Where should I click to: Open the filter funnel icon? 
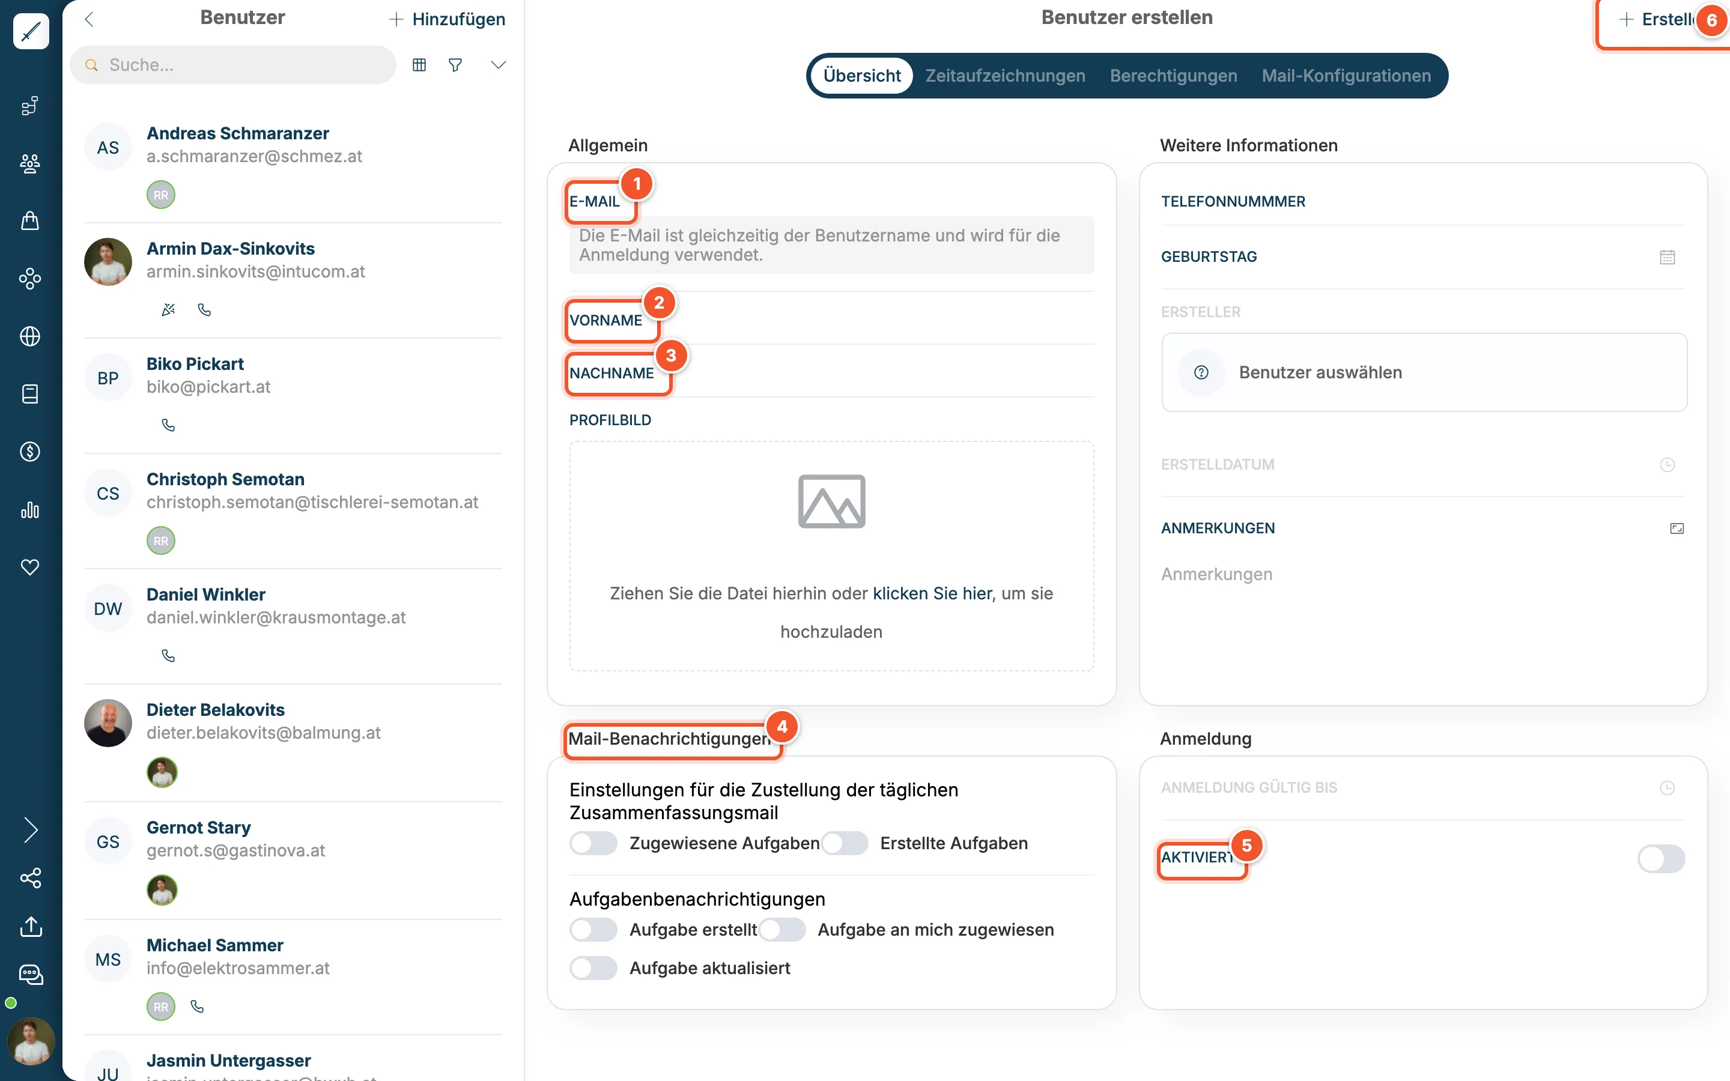(455, 65)
